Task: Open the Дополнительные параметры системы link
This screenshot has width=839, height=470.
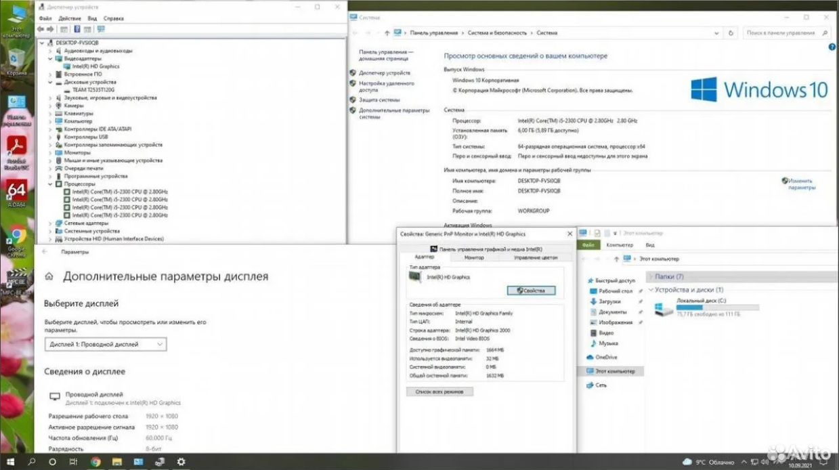Action: (x=394, y=113)
